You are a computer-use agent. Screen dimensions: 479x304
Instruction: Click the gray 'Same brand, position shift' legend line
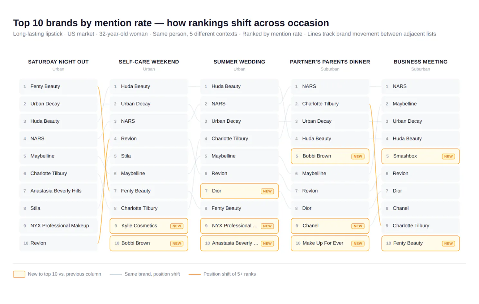point(116,274)
